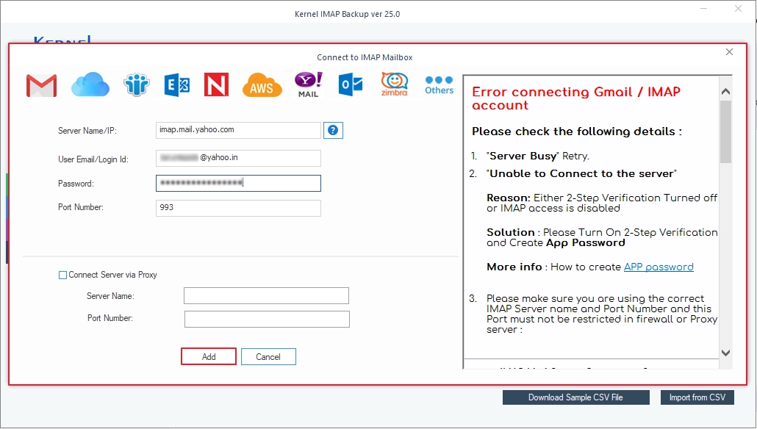Image resolution: width=757 pixels, height=429 pixels.
Task: Select the Outlook provider icon
Action: (x=351, y=85)
